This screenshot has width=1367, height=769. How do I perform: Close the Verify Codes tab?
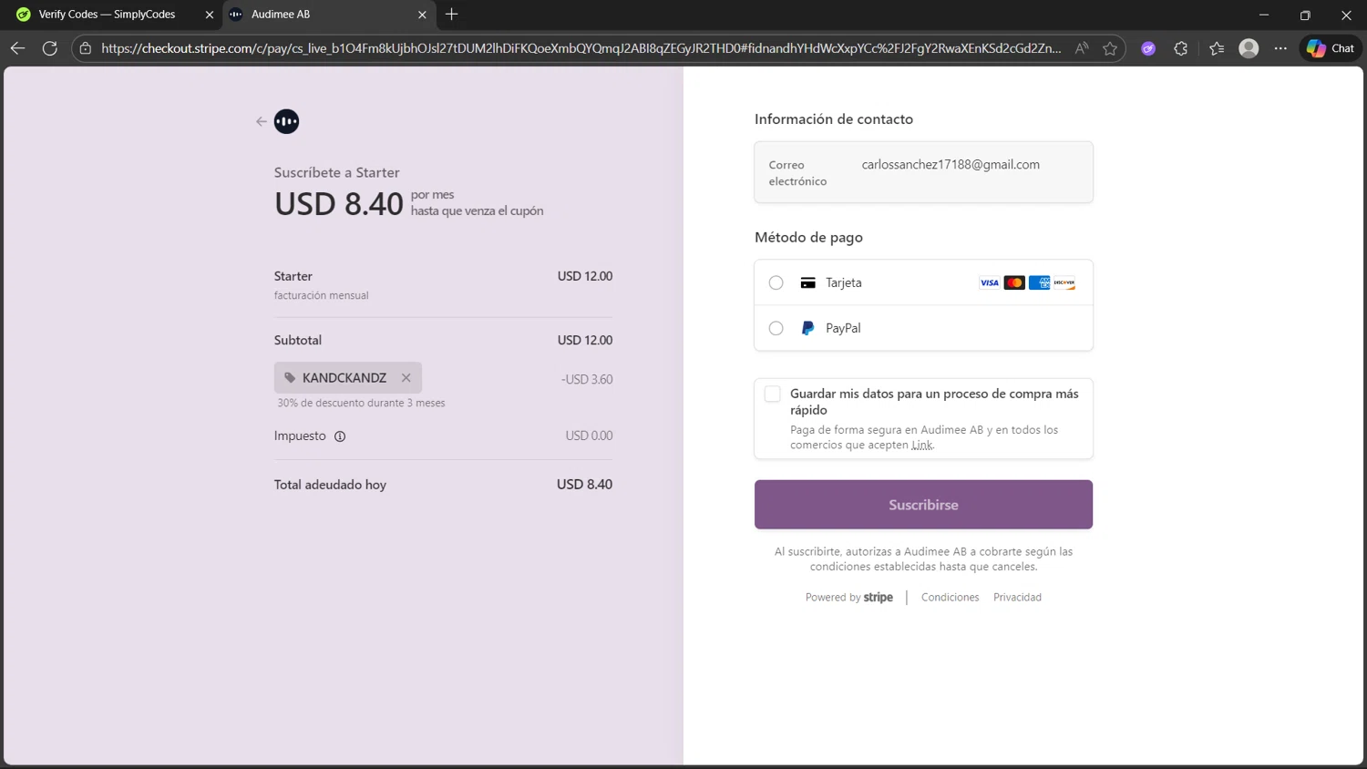tap(209, 15)
